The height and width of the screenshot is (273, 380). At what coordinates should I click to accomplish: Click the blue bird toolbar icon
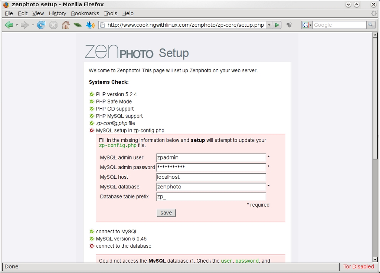[90, 25]
